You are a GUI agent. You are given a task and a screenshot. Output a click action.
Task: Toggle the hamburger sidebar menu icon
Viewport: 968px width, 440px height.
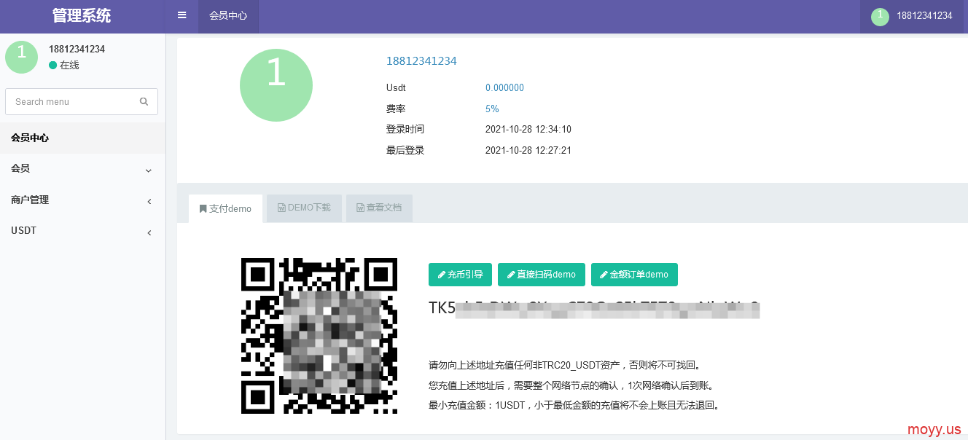181,15
